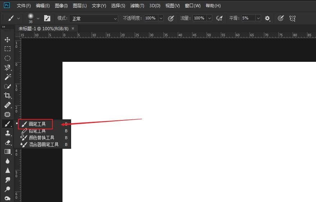Open the 窗口(W) menu
Viewport: 316px width, 202px height.
pyautogui.click(x=193, y=6)
